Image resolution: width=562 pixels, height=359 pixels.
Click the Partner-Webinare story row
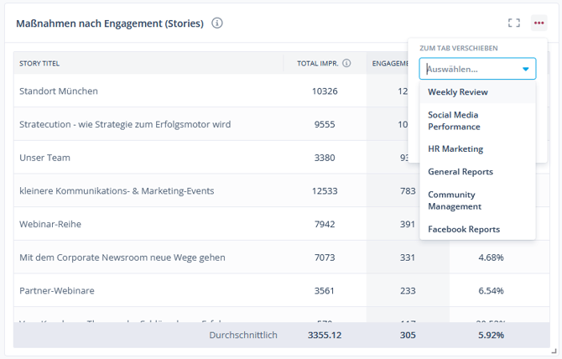(x=56, y=290)
